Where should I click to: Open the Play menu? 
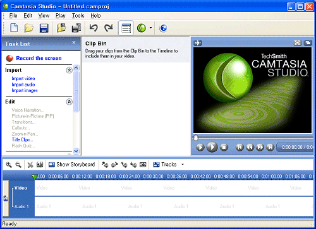click(x=60, y=16)
